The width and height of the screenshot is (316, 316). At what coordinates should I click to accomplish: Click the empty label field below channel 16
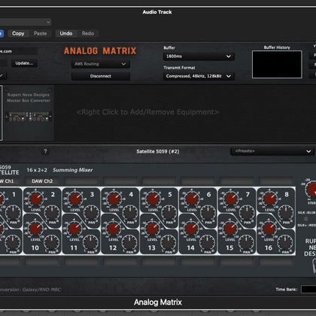click(x=276, y=262)
